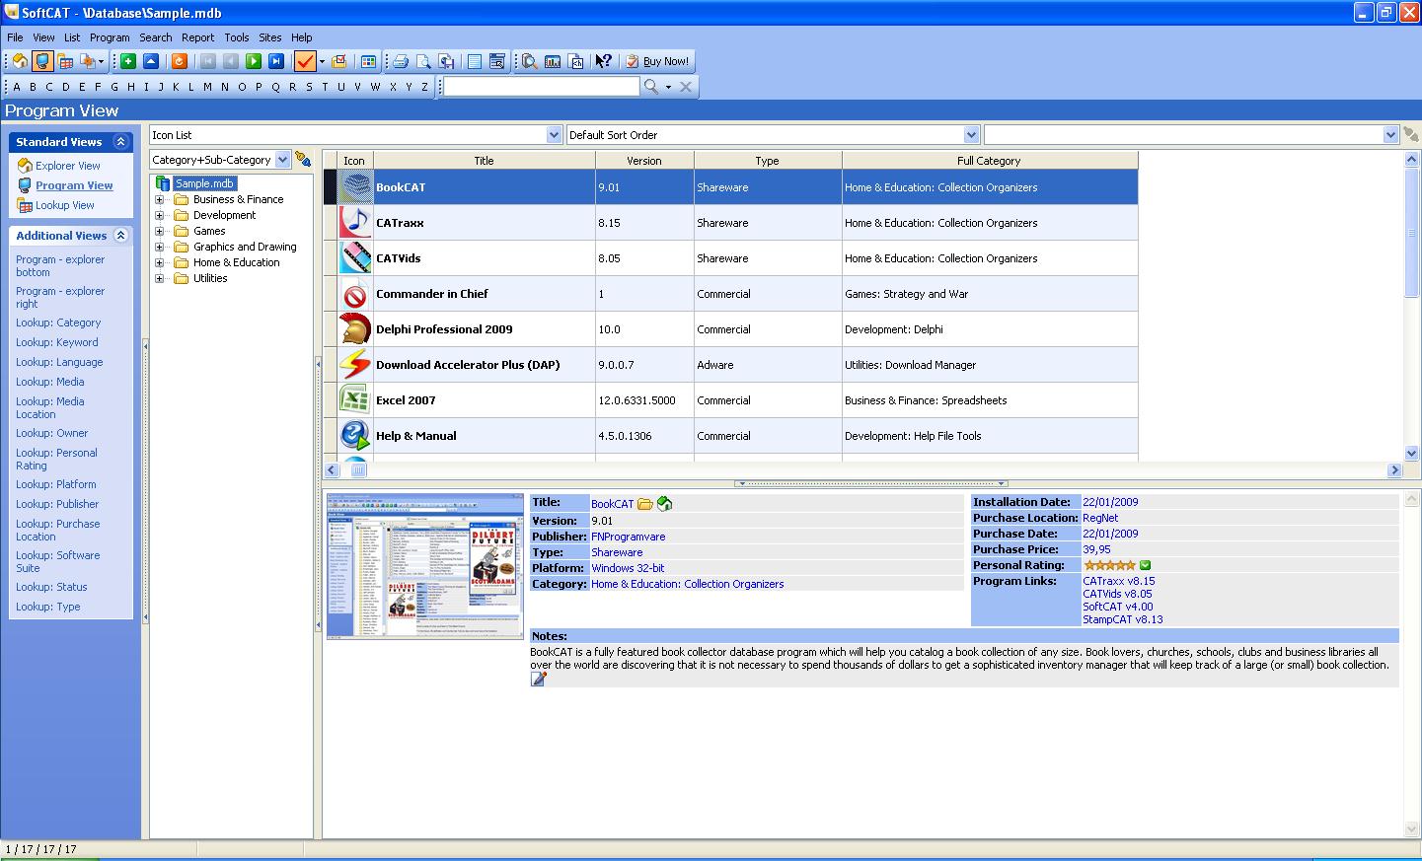This screenshot has height=861, width=1422.
Task: Click the statistics chart toolbar icon
Action: tap(553, 61)
